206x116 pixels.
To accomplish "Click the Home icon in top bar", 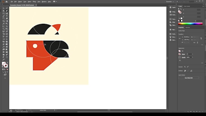I will [x=7, y=2].
